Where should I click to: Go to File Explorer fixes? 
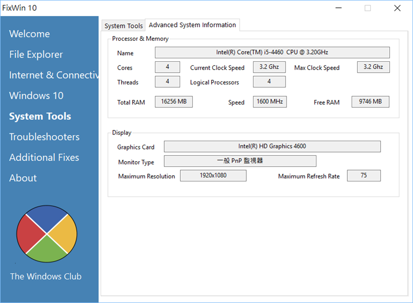coord(36,55)
